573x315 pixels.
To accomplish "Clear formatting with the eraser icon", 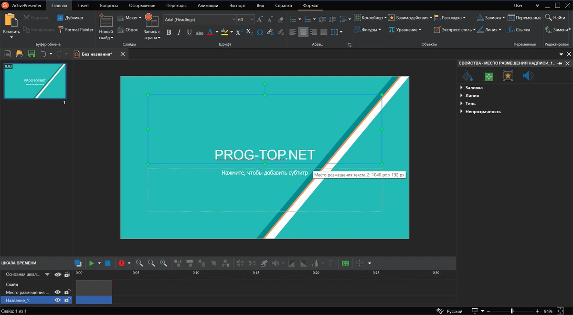I will pos(280,20).
